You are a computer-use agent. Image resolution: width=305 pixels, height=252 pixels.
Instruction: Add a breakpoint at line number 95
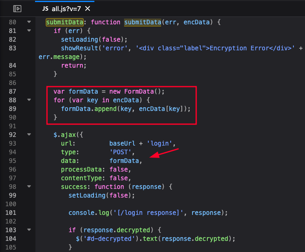pyautogui.click(x=12, y=161)
